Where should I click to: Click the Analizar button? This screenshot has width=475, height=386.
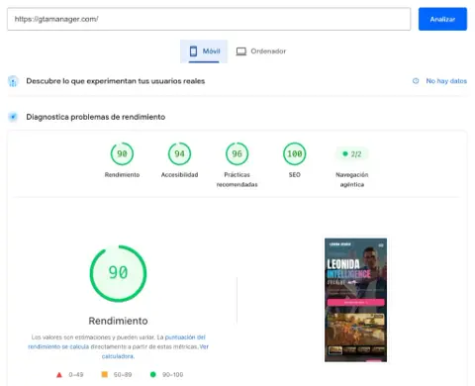[442, 19]
